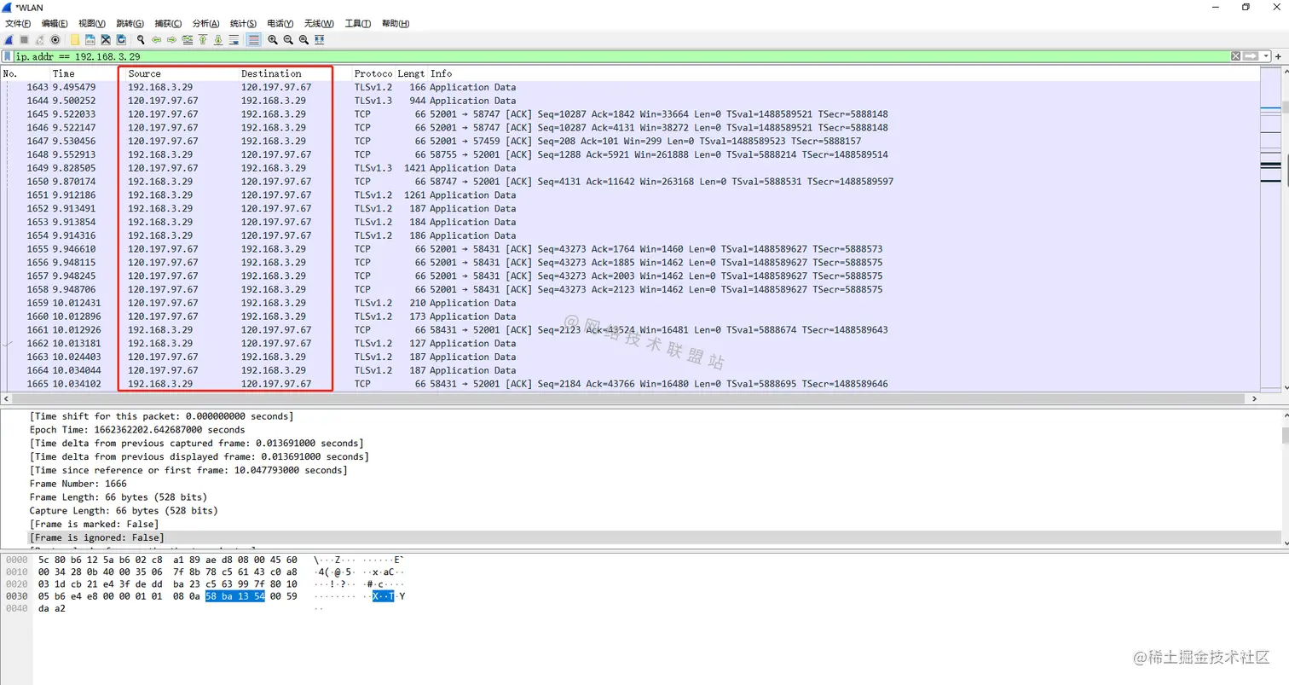
Task: Jump to a specific packet number
Action: 188,39
